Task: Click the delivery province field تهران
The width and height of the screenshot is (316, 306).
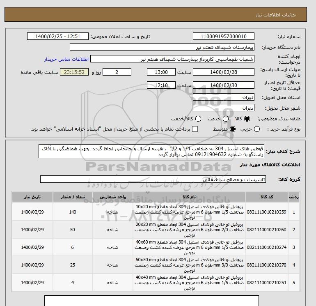Action: click(224, 97)
